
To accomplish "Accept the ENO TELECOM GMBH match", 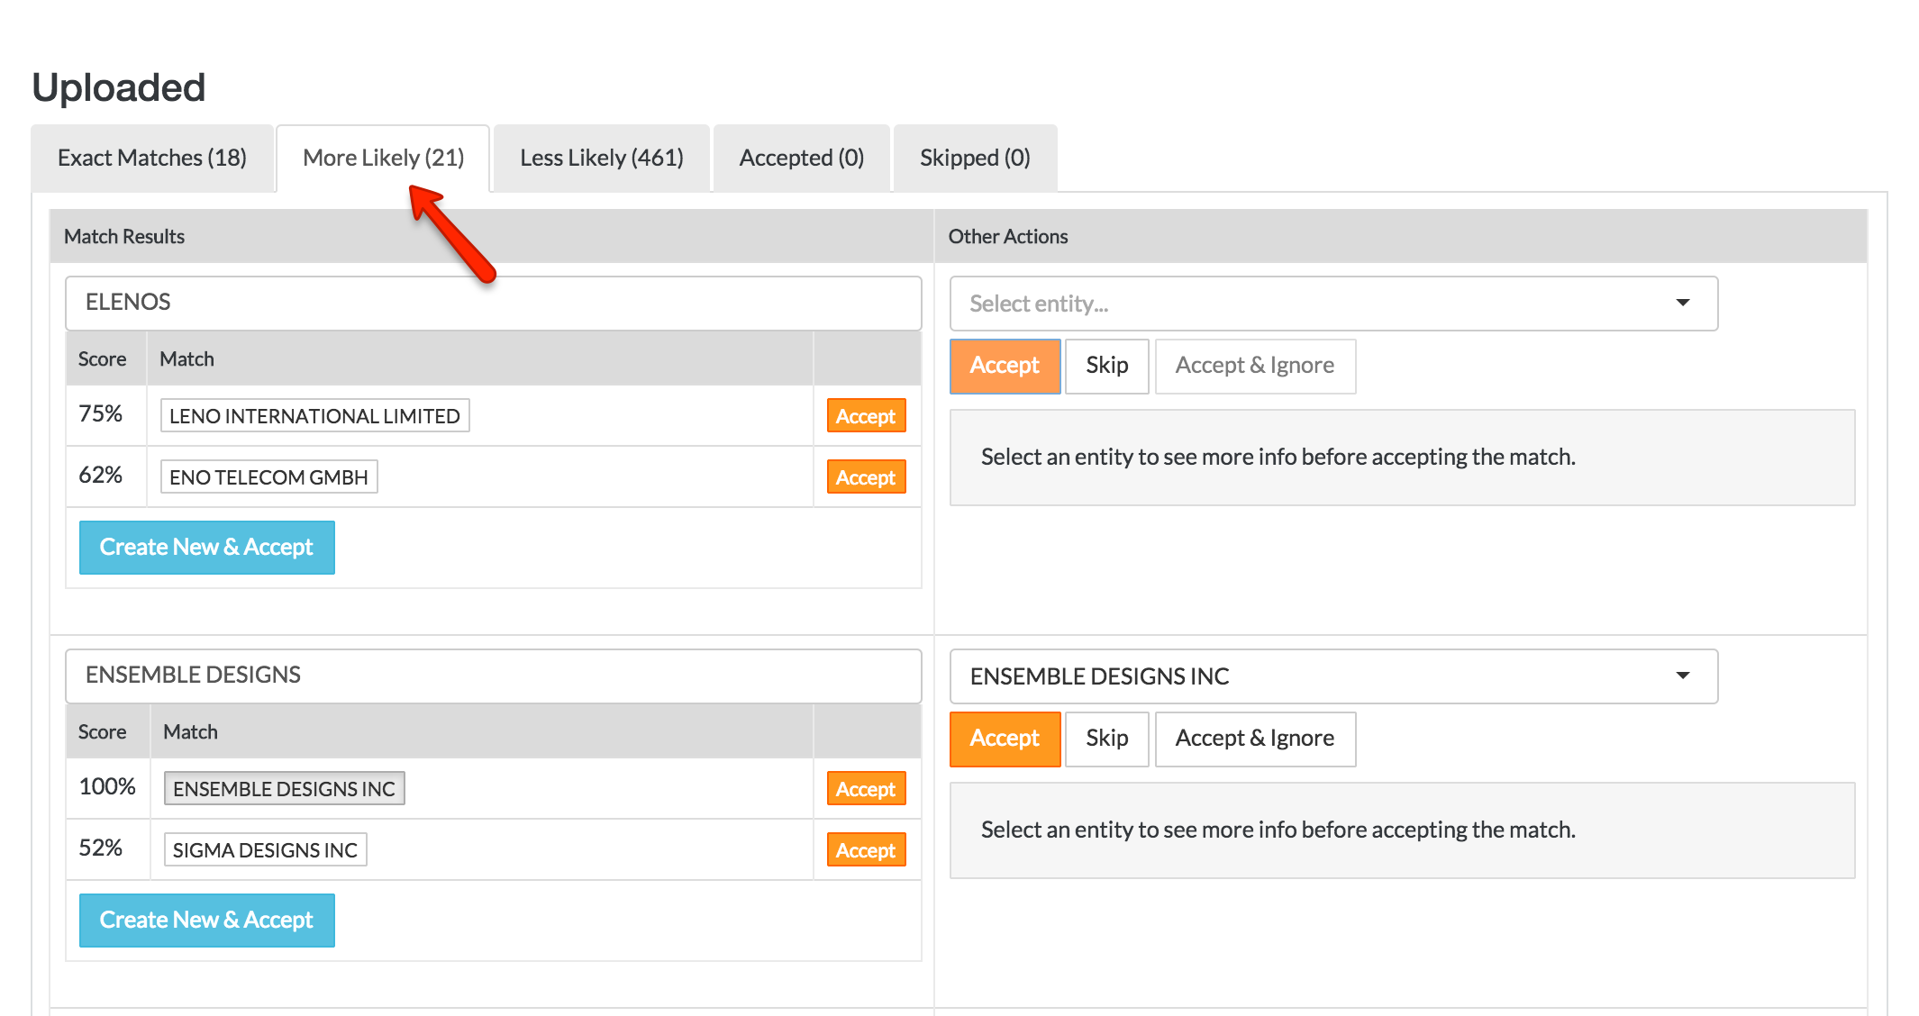I will tap(865, 477).
